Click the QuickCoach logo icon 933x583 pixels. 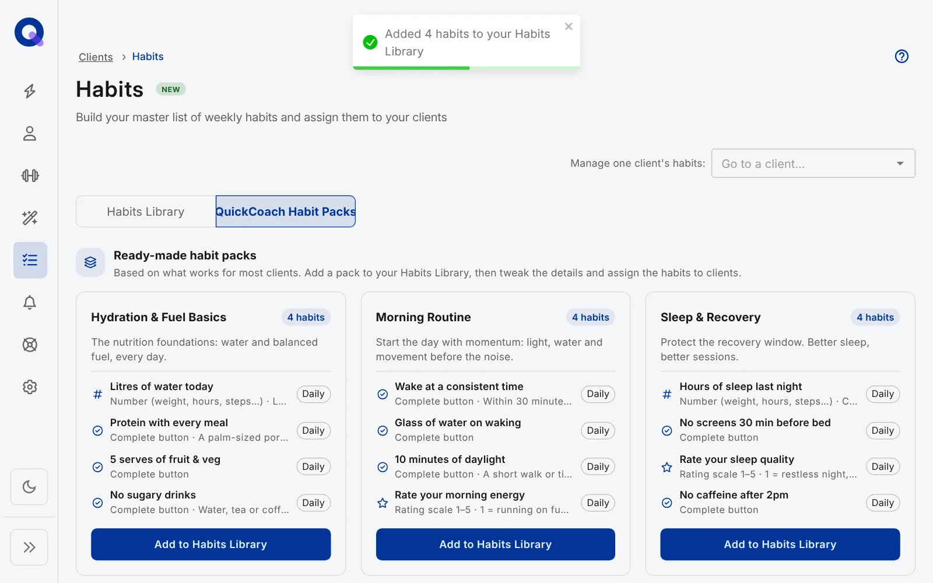[29, 32]
